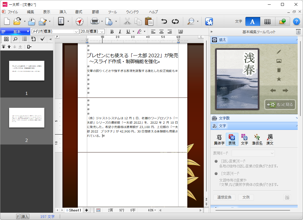Open the 罫線 menu
The width and height of the screenshot is (303, 220).
pyautogui.click(x=95, y=12)
